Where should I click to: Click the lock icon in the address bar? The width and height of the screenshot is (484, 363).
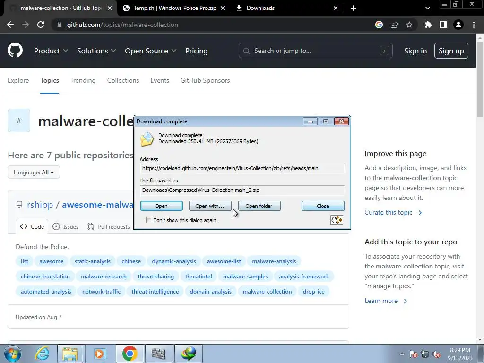[x=60, y=25]
